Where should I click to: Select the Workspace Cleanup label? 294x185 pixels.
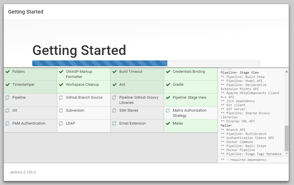pos(82,84)
